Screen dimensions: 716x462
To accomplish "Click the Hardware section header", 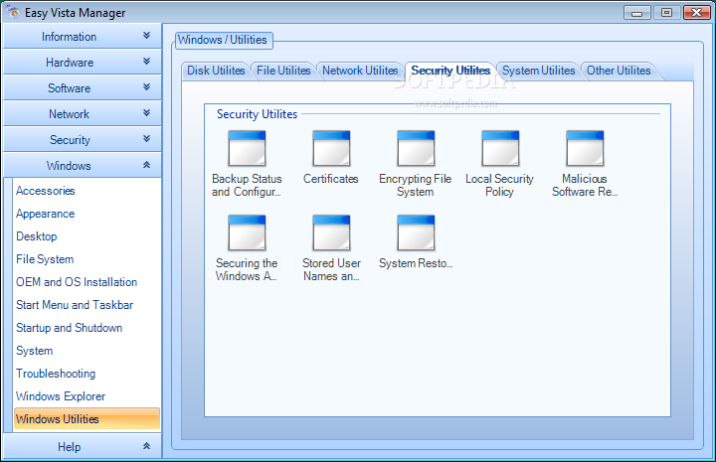I will pyautogui.click(x=83, y=62).
